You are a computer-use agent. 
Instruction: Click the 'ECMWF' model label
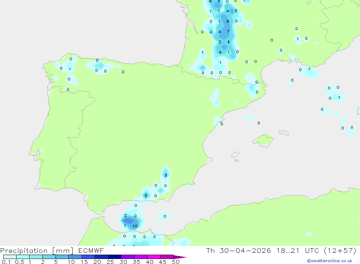(x=91, y=250)
